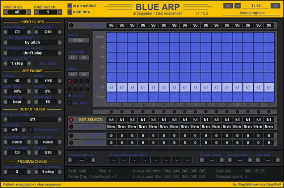Increase m.transp with right arrow
The width and height of the screenshot is (284, 188).
(x=59, y=142)
